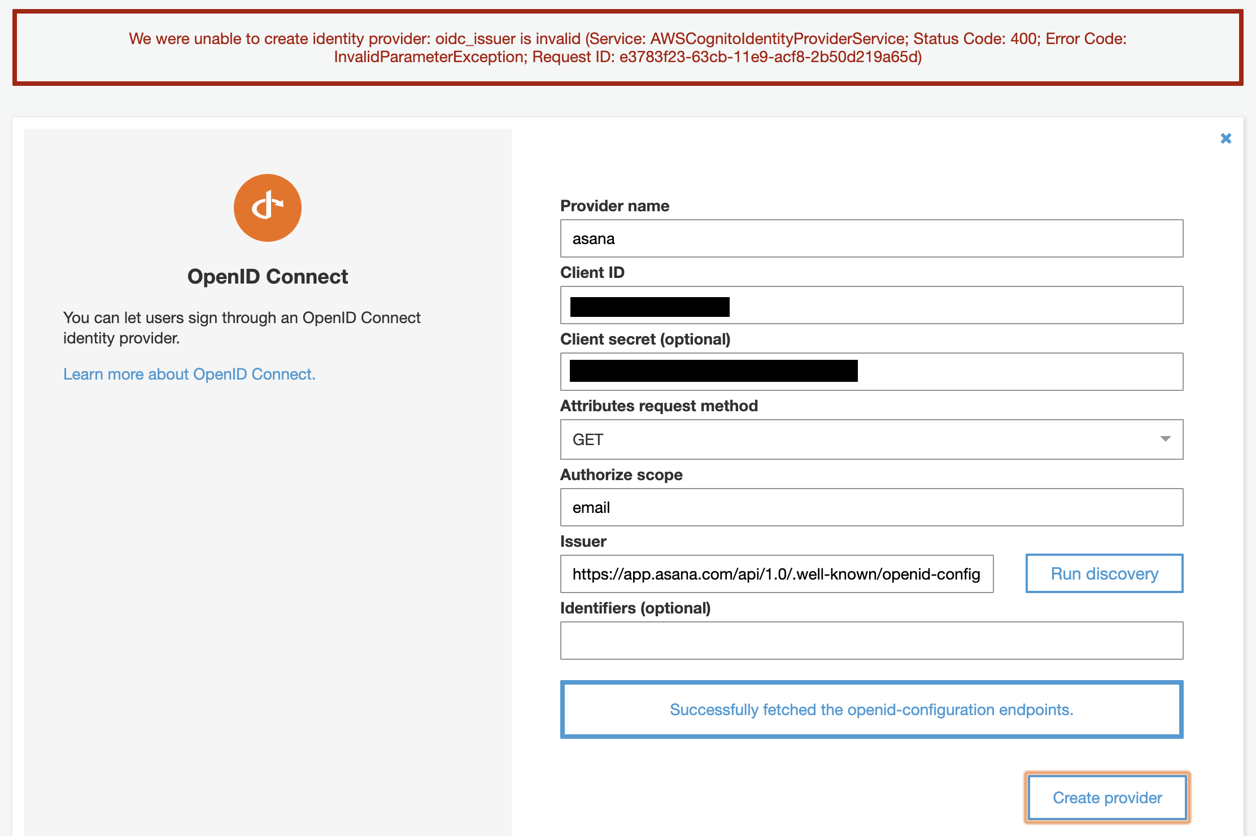Close the OpenID Connect dialog with X
Image resolution: width=1256 pixels, height=836 pixels.
[1226, 138]
